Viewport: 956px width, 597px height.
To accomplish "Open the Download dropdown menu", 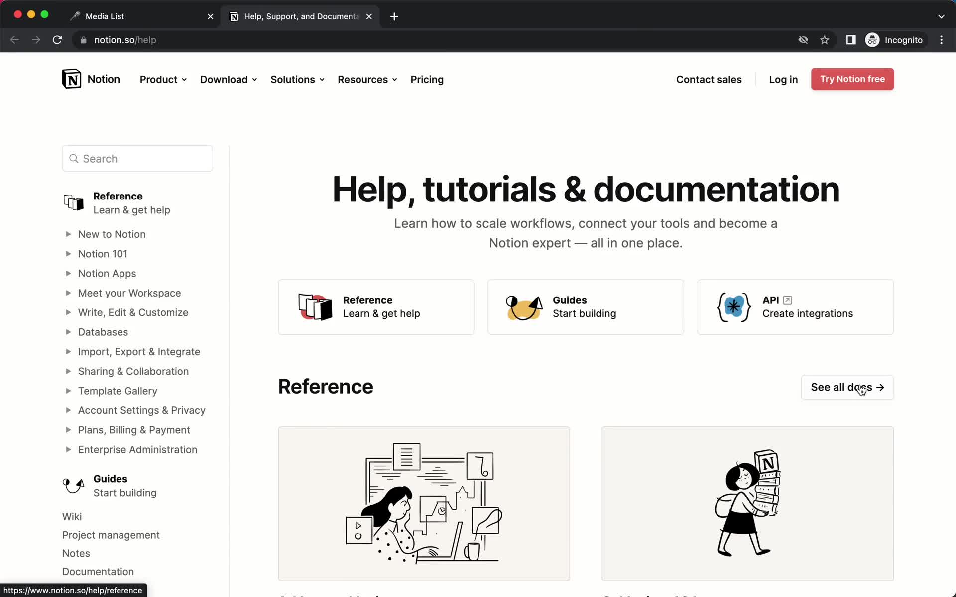I will point(229,80).
